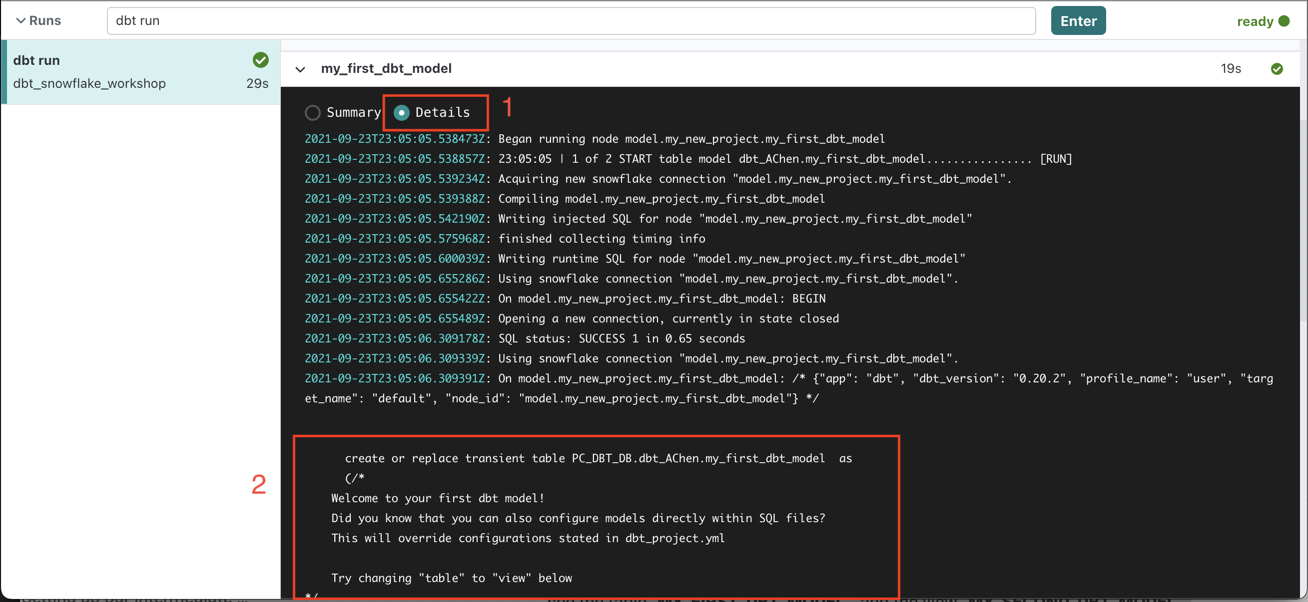Image resolution: width=1308 pixels, height=602 pixels.
Task: Click the SQL status SUCCESS log line
Action: (621, 338)
